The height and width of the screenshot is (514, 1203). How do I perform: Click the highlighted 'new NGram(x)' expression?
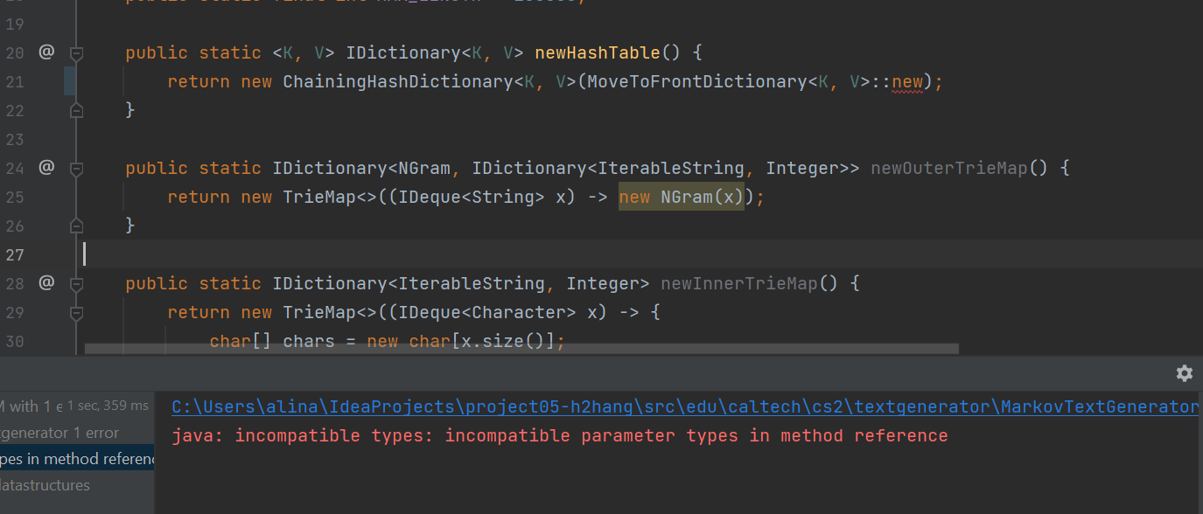(682, 198)
